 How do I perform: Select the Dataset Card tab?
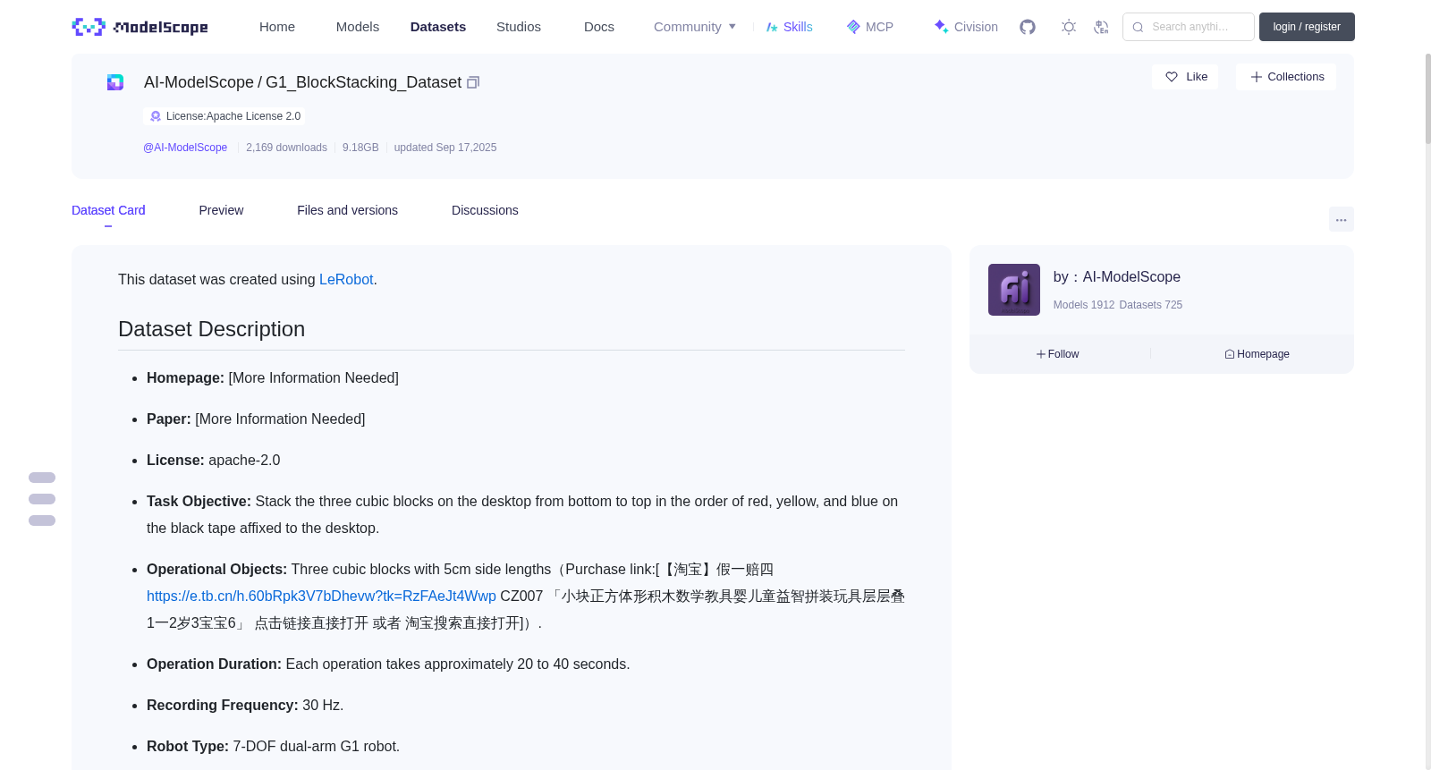pos(108,210)
